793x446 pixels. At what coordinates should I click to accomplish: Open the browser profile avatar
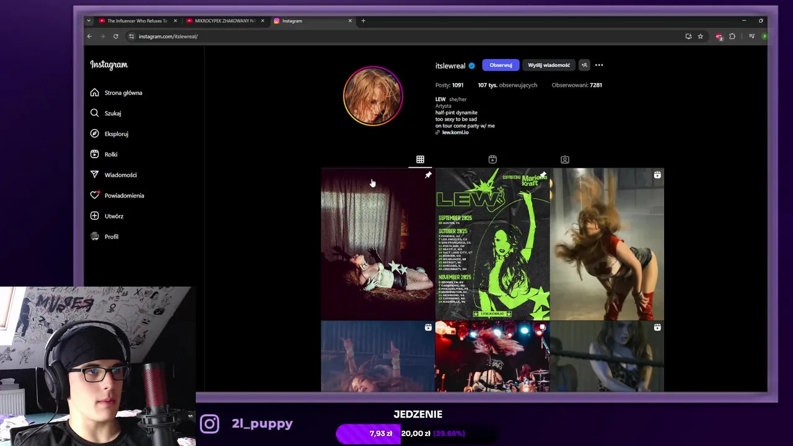click(765, 37)
